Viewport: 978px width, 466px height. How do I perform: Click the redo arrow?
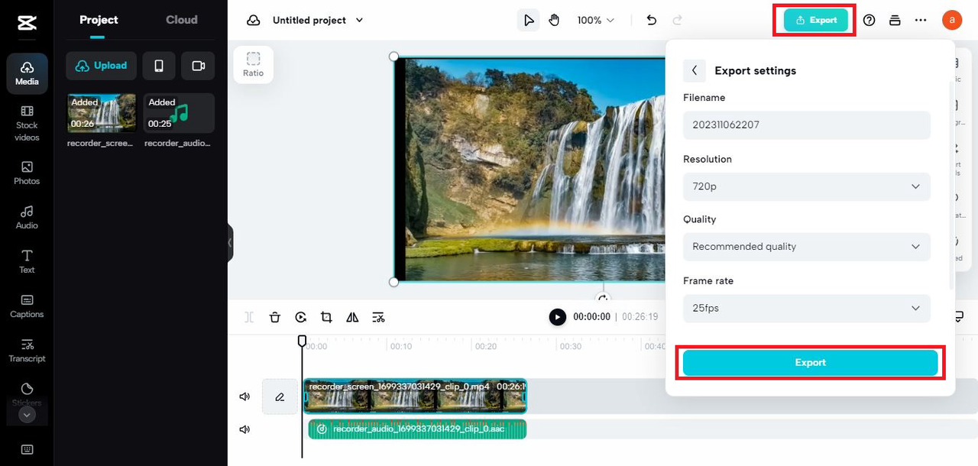[677, 21]
